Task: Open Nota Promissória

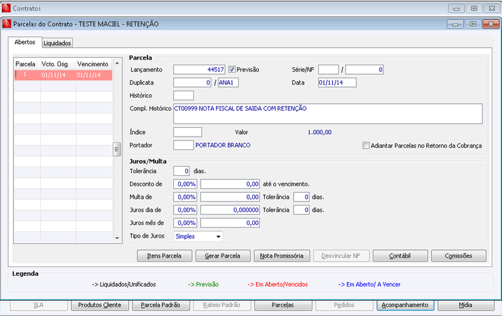Action: pyautogui.click(x=282, y=256)
